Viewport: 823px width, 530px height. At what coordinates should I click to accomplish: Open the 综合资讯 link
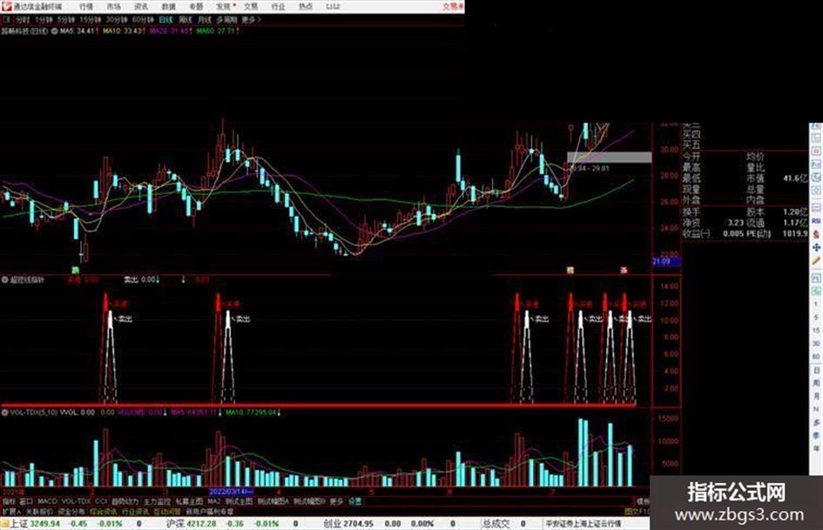tap(104, 511)
